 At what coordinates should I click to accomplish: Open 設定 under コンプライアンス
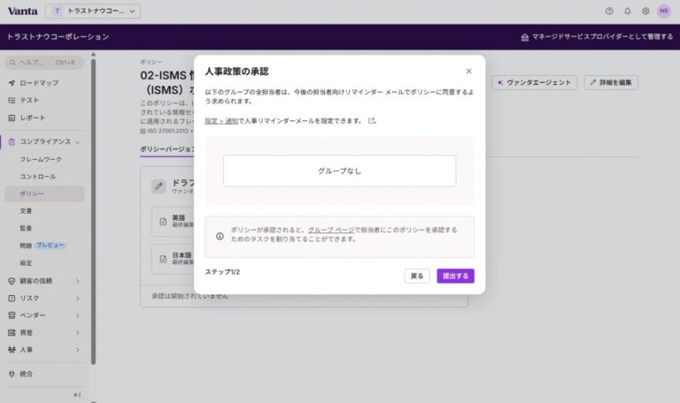coord(26,263)
